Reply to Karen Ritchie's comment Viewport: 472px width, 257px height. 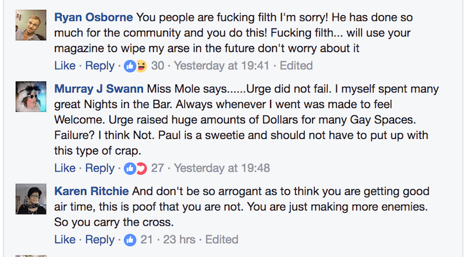100,239
